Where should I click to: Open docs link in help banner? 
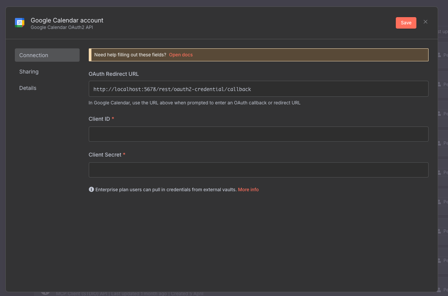[181, 55]
